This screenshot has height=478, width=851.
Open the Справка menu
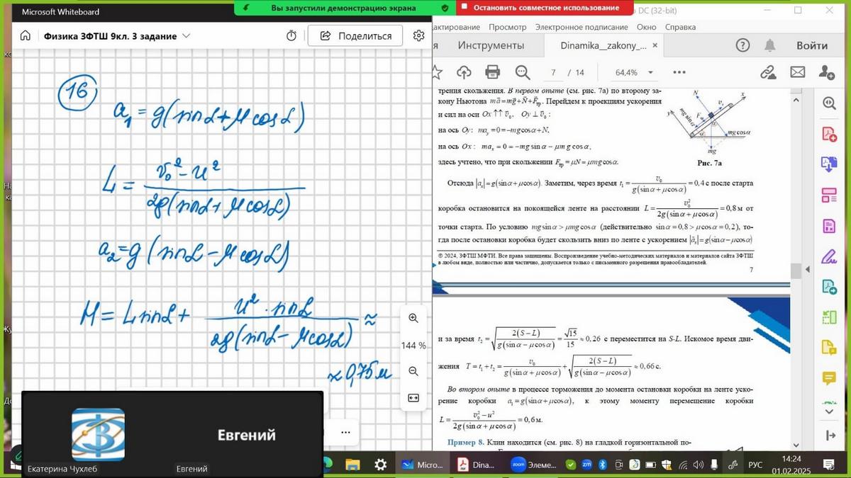click(x=681, y=27)
